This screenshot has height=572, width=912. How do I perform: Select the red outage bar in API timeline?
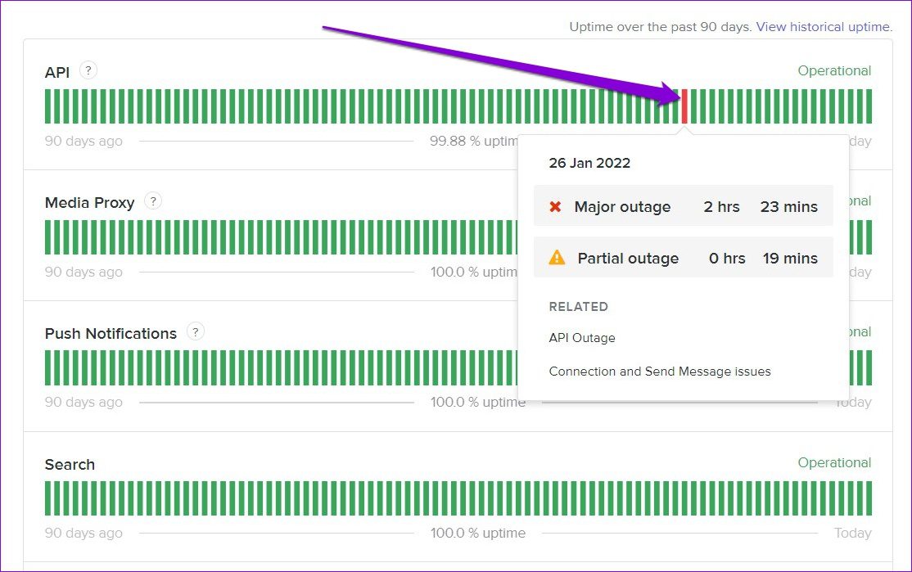684,106
